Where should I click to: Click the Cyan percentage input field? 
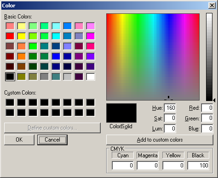123,166
